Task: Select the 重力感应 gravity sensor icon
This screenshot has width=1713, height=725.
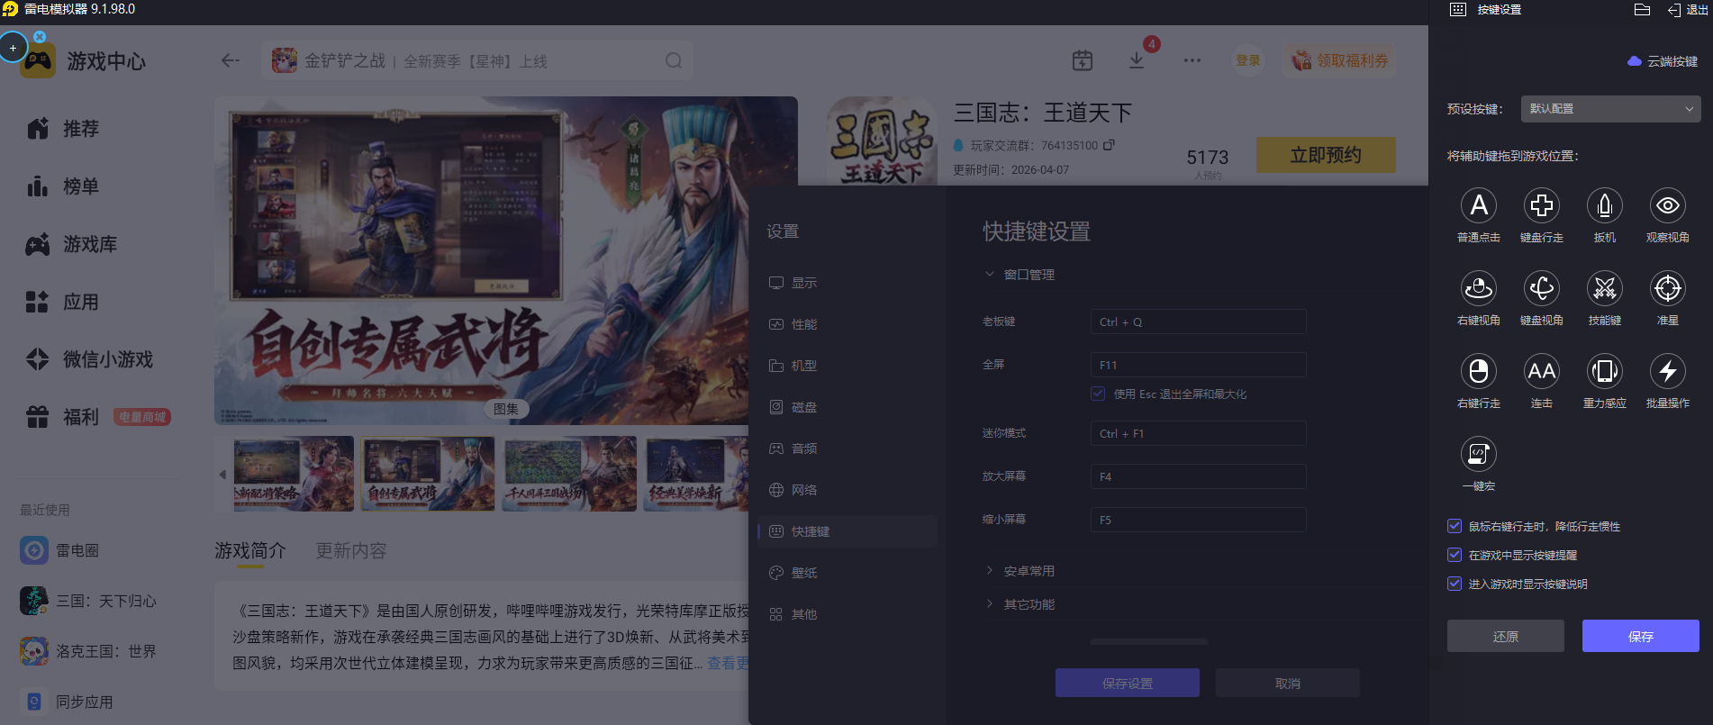Action: click(x=1604, y=371)
